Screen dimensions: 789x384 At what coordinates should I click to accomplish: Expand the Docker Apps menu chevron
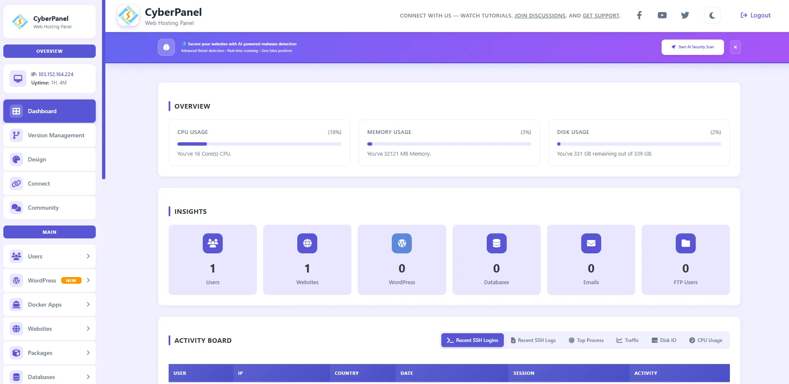pos(88,305)
